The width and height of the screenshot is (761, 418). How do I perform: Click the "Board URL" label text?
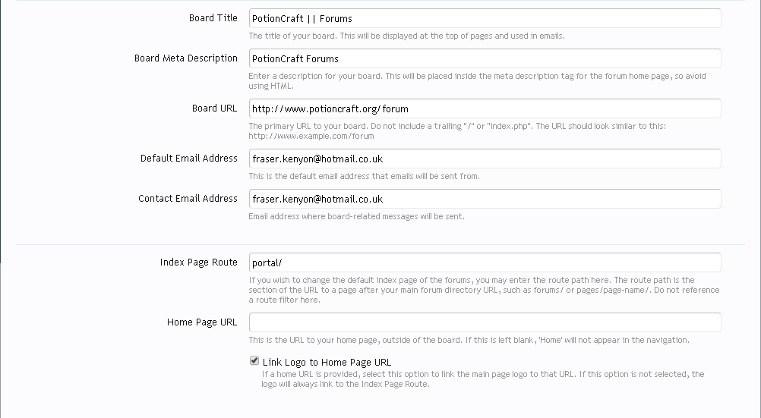[x=214, y=108]
